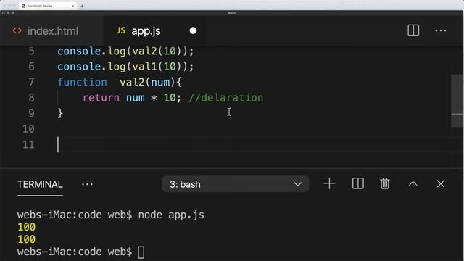The width and height of the screenshot is (464, 261).
Task: Click the editor vertical scrollbar
Action: (457, 101)
